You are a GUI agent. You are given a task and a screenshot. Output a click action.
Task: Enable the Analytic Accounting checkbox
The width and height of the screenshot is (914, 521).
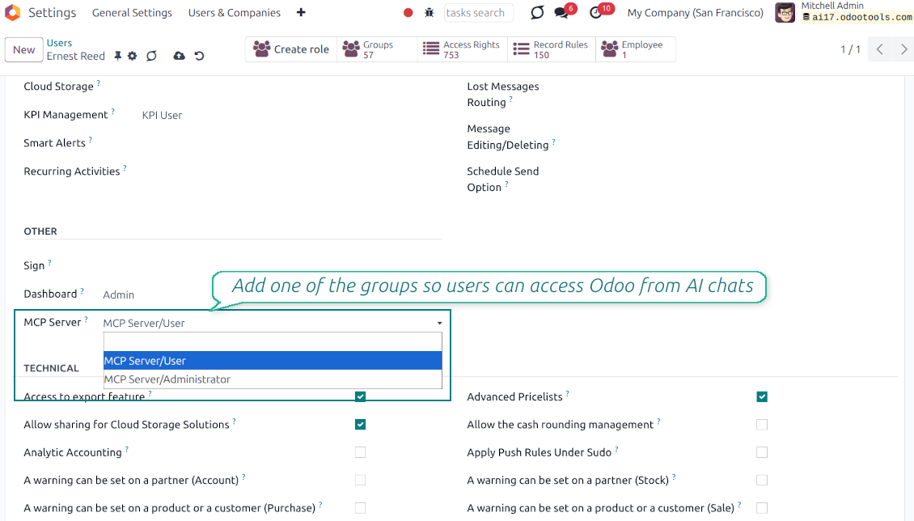click(360, 452)
